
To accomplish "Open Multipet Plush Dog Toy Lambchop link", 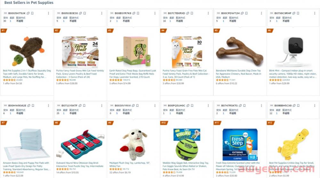I will tap(130, 165).
